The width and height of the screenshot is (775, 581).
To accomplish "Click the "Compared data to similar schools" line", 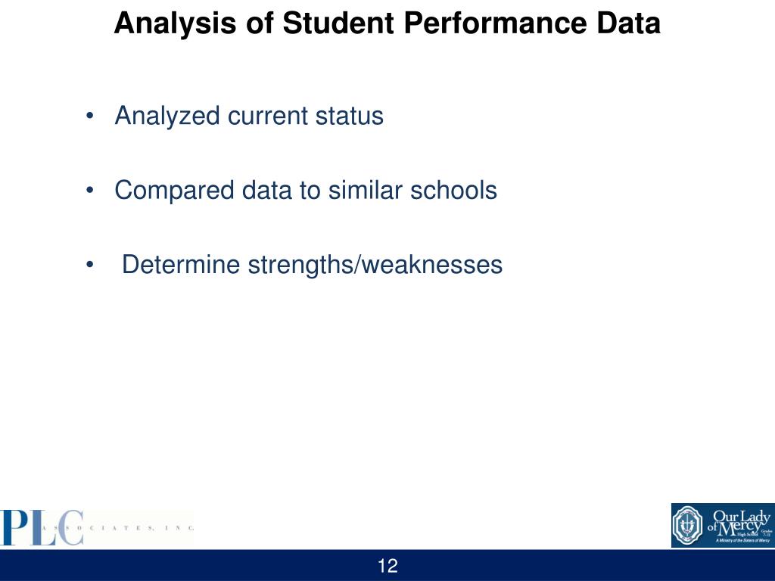I will tap(306, 191).
